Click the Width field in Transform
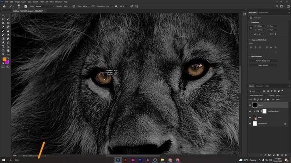Viewport: 291px width, 163px height. [260, 26]
